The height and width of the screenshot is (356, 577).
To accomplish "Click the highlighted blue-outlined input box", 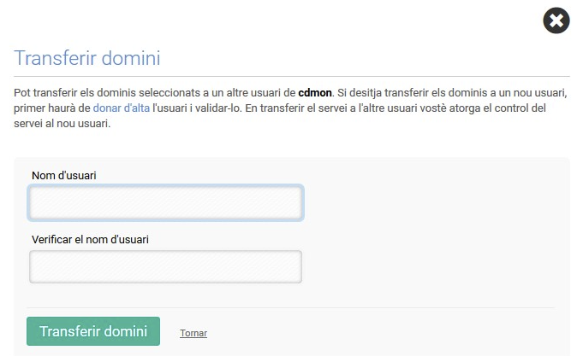I will point(165,202).
